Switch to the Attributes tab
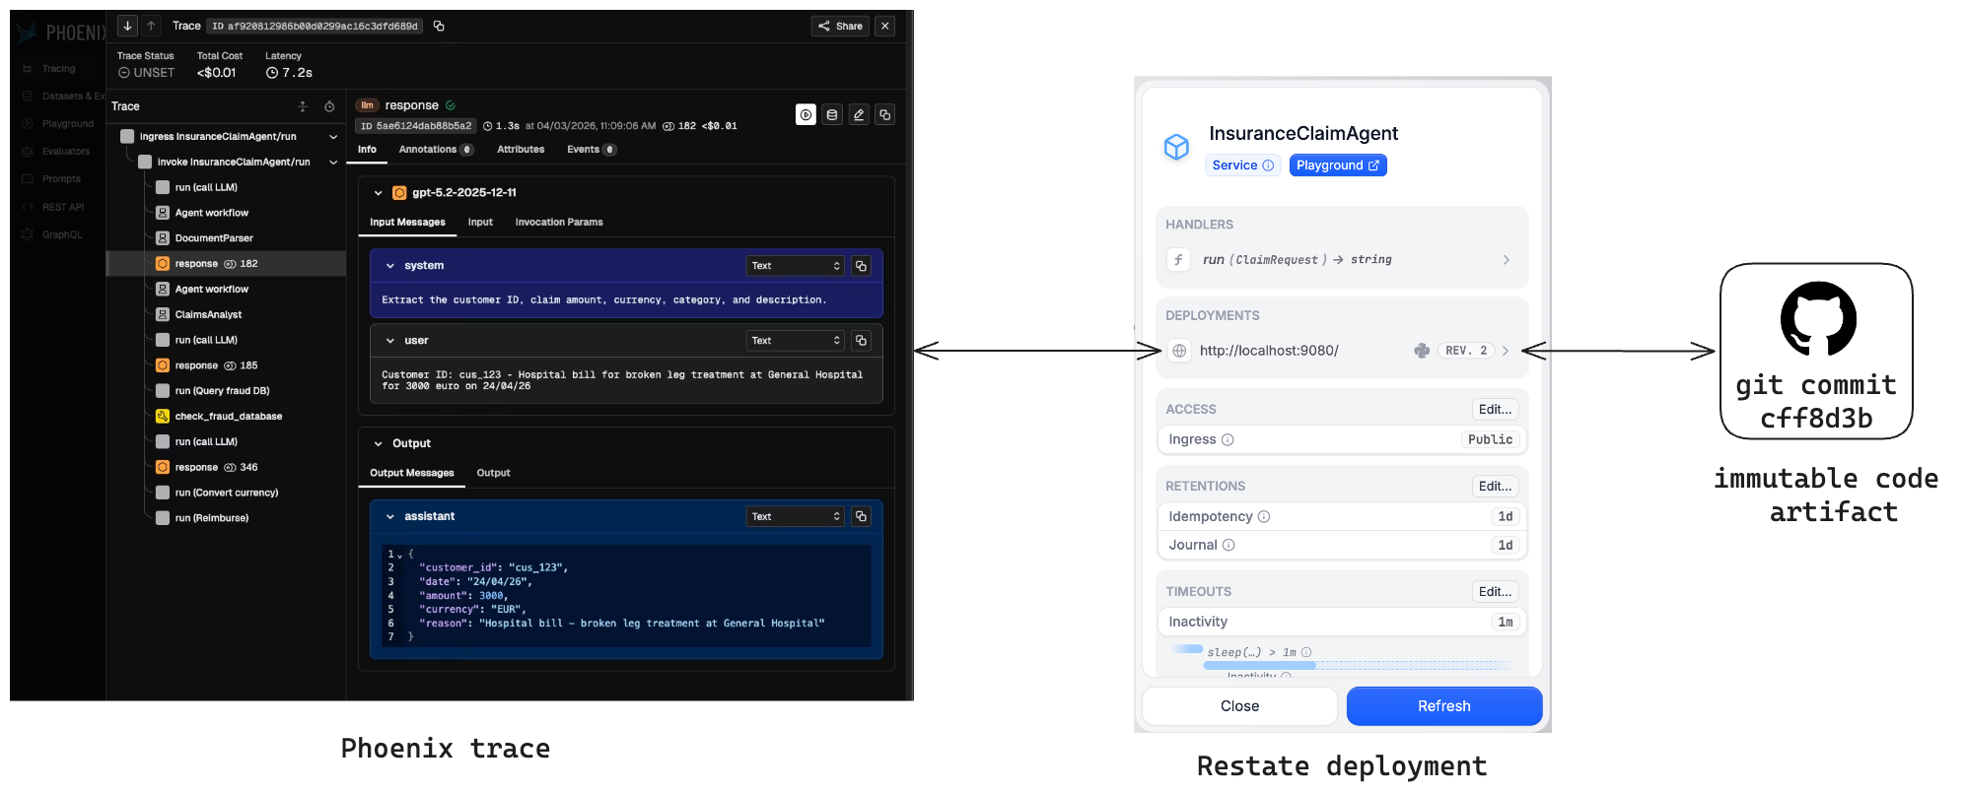 521,150
